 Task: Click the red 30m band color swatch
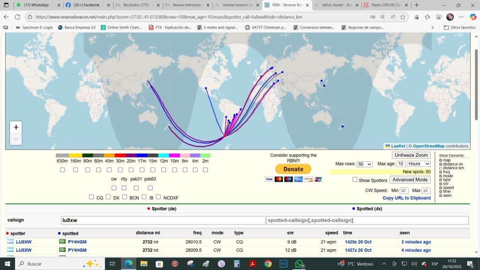tap(120, 156)
